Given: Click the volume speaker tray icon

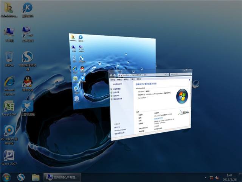Looking at the screenshot, I should click(x=217, y=178).
